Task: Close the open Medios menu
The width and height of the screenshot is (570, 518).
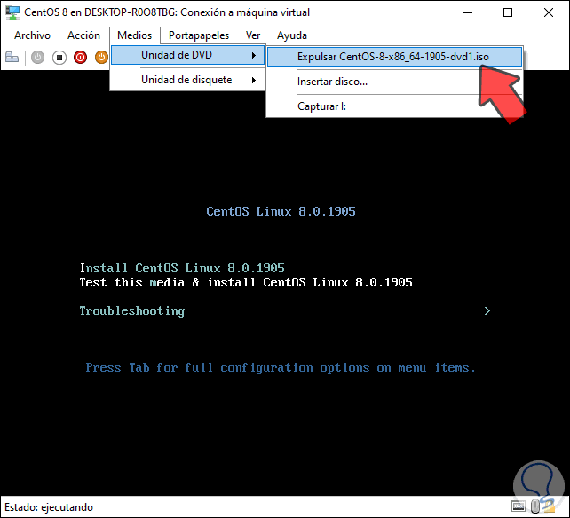Action: tap(134, 35)
